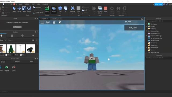Insert a Part from the ribbon
This screenshot has height=97, width=172.
click(60, 9)
